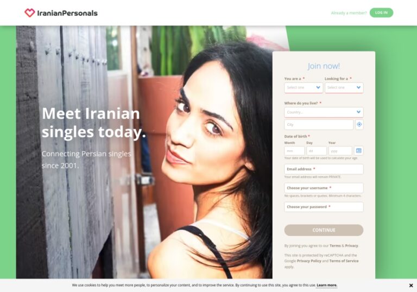The image size is (417, 292).
Task: Dismiss the cookie notice banner
Action: [x=411, y=285]
